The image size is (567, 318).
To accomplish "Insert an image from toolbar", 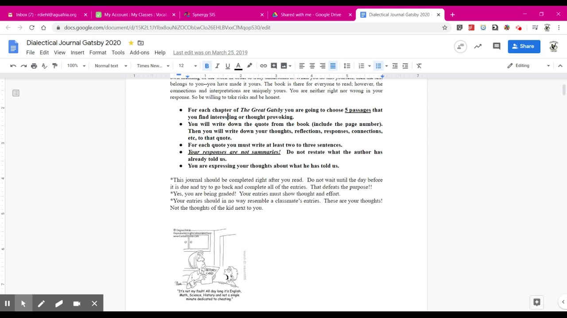I will point(283,66).
